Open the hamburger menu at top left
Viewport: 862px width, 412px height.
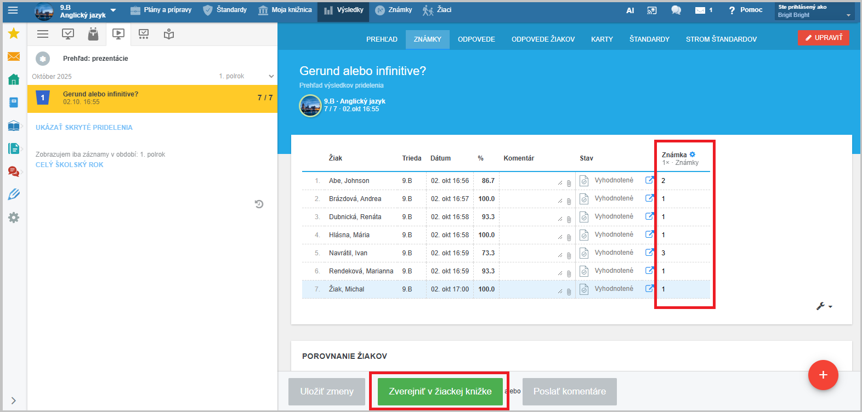tap(13, 10)
